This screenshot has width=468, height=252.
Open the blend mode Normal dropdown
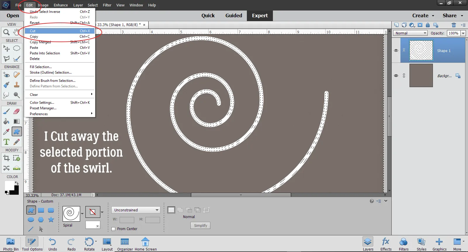410,33
